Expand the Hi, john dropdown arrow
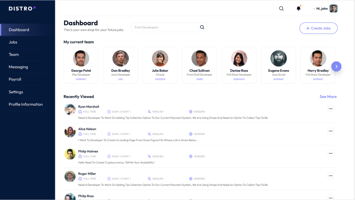This screenshot has height=200, width=355. pos(314,9)
